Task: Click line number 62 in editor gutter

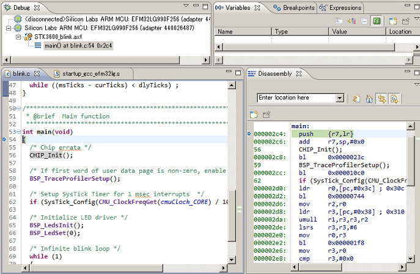Action: [x=12, y=202]
